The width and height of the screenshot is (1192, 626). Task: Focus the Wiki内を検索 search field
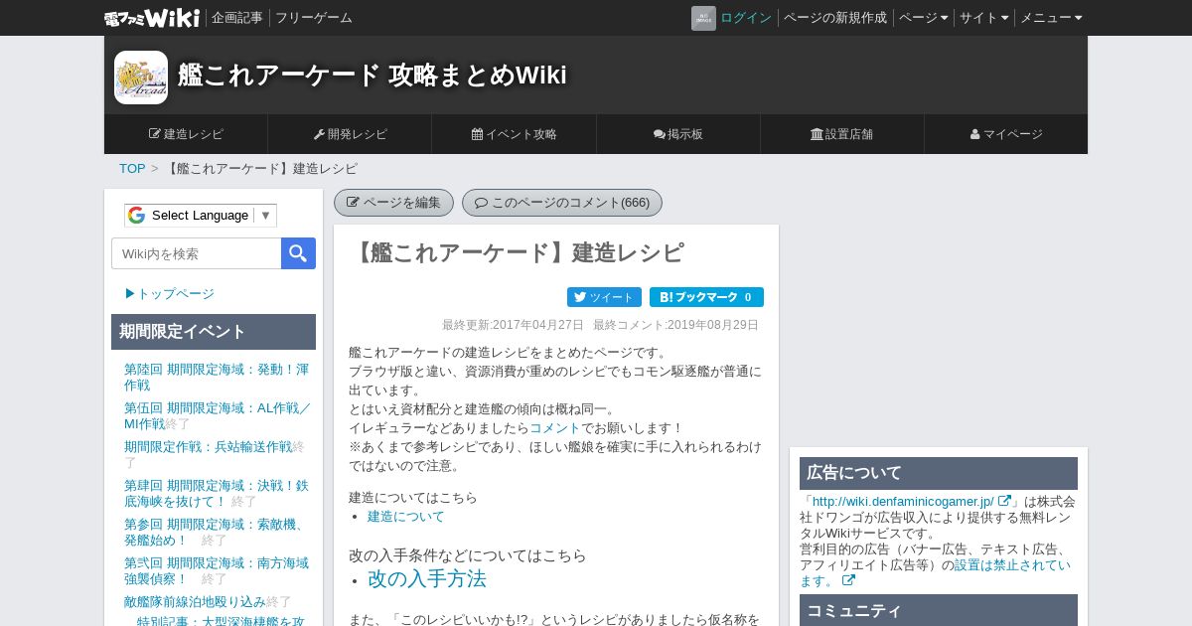(x=197, y=253)
